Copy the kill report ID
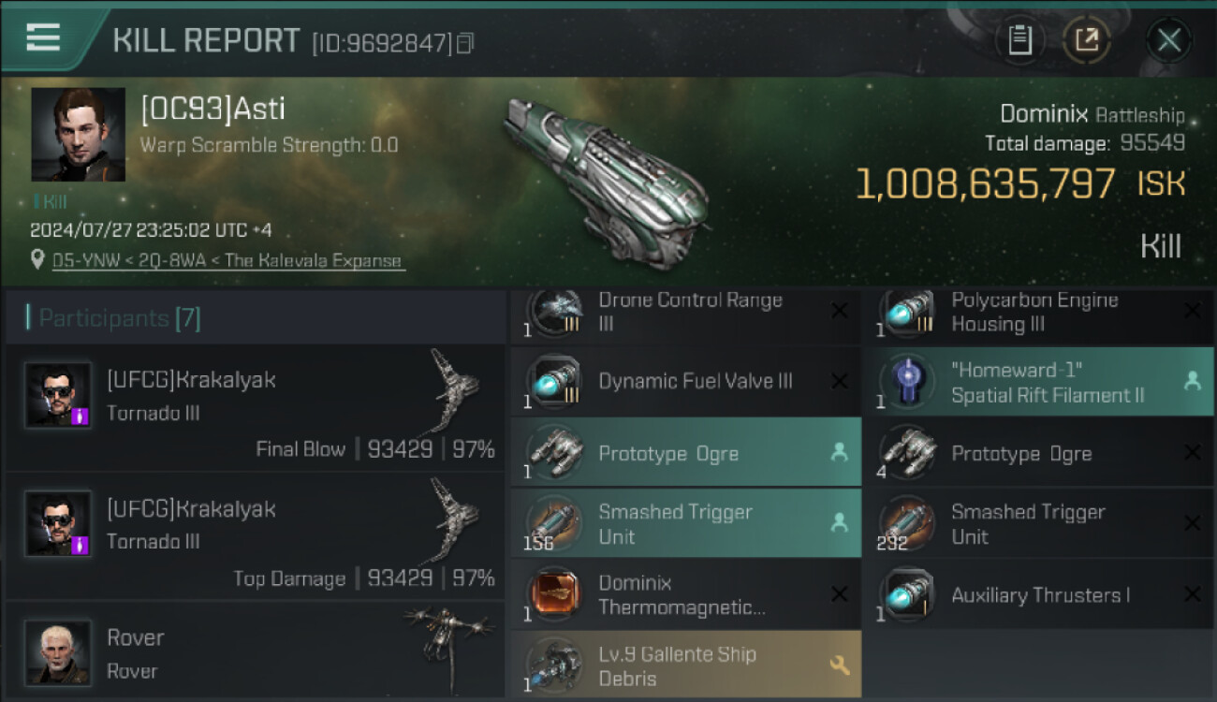This screenshot has width=1217, height=702. pyautogui.click(x=465, y=43)
